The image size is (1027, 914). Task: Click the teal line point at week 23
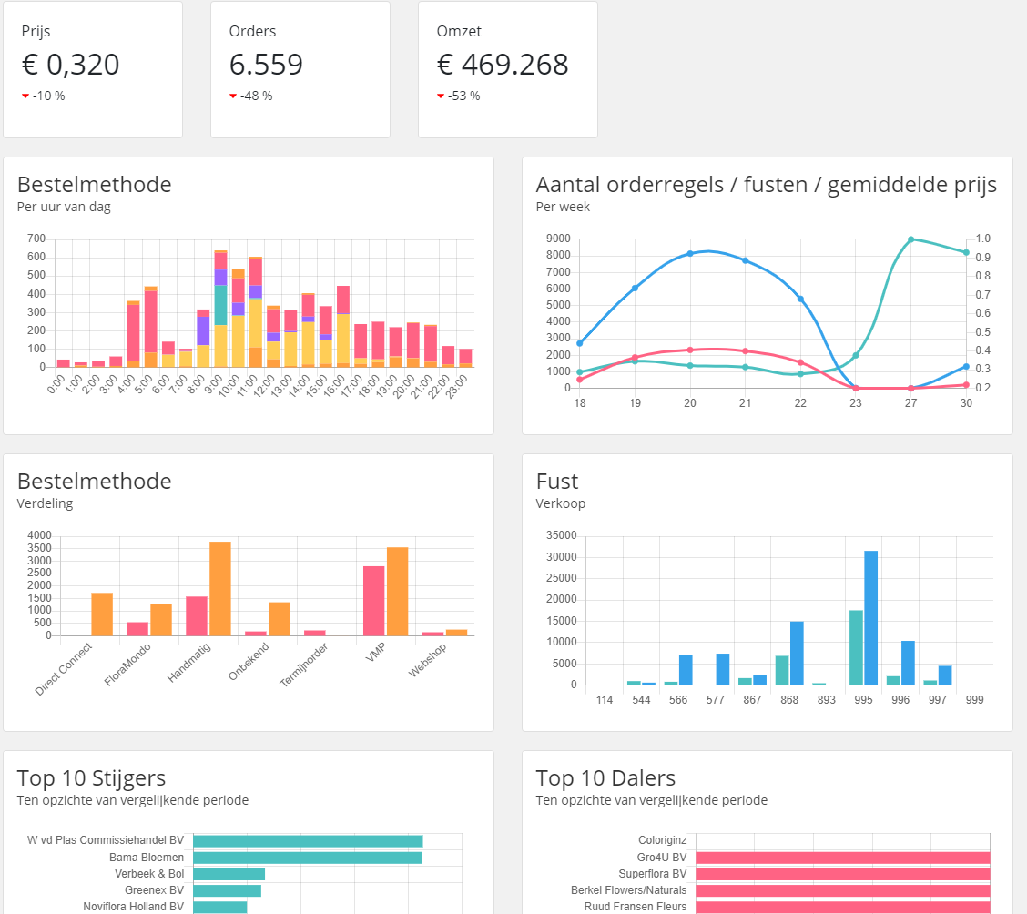tap(856, 356)
